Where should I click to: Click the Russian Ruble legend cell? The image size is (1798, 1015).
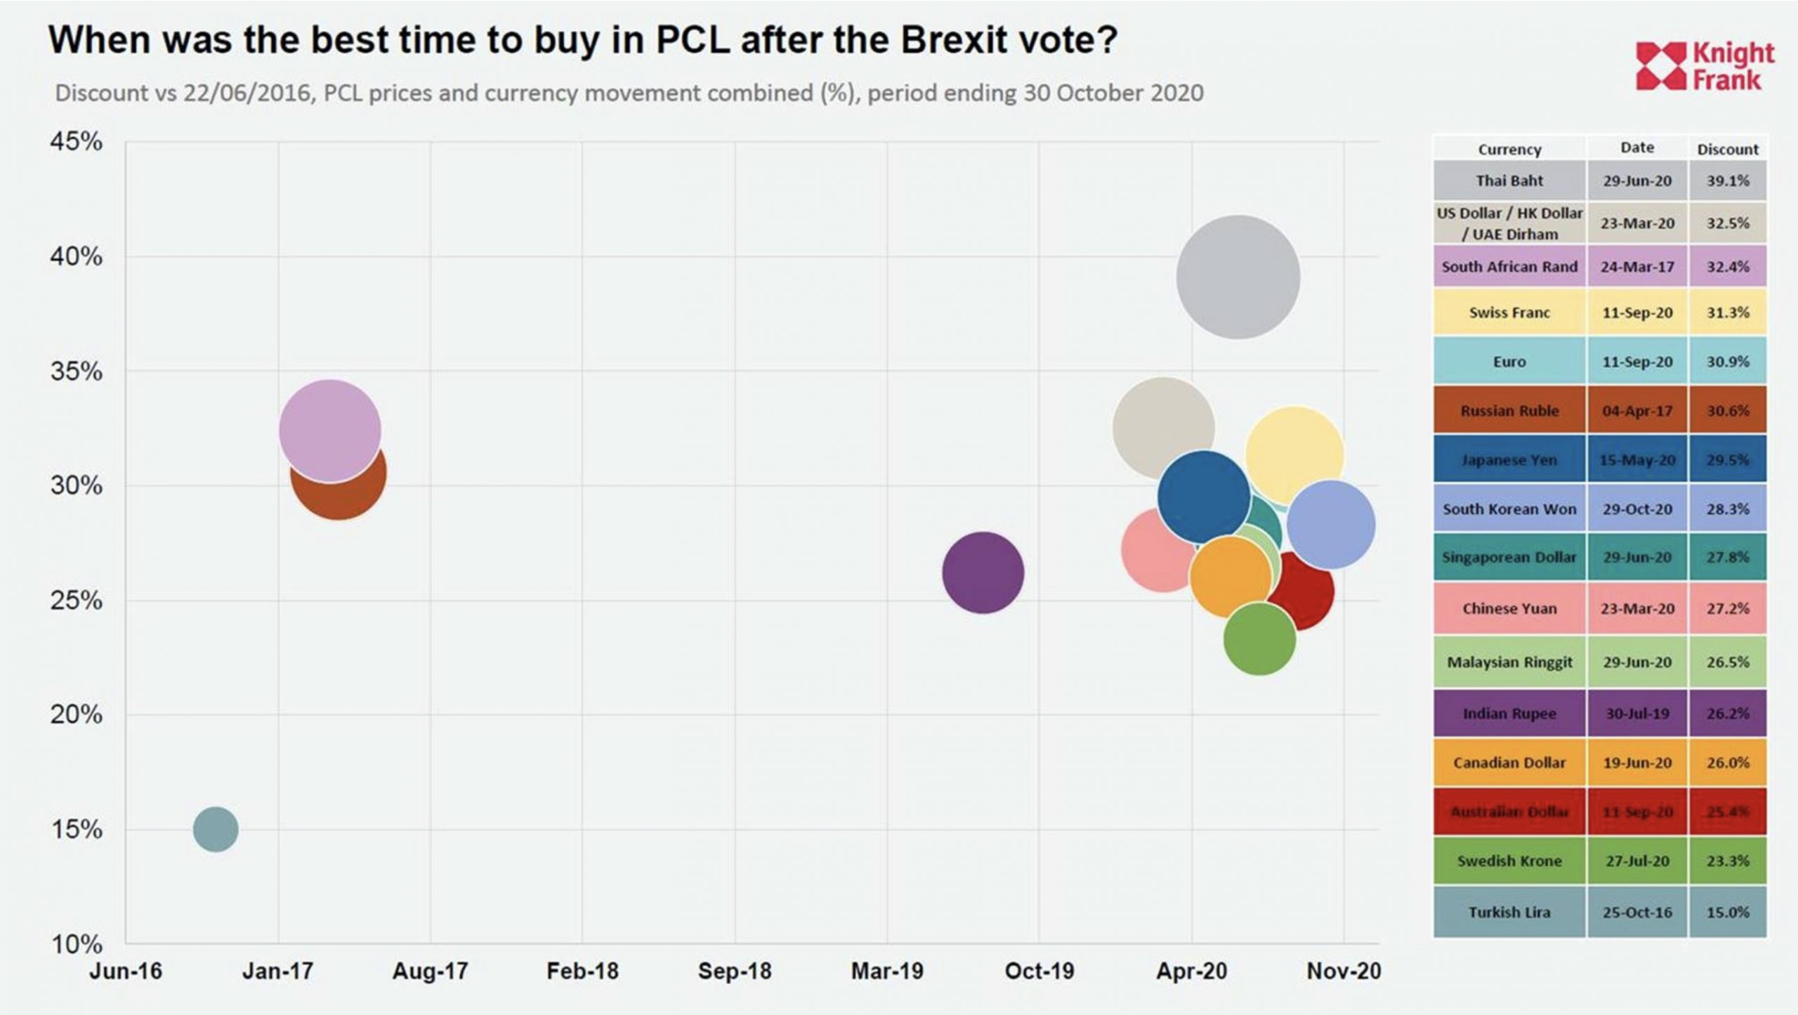(1509, 411)
